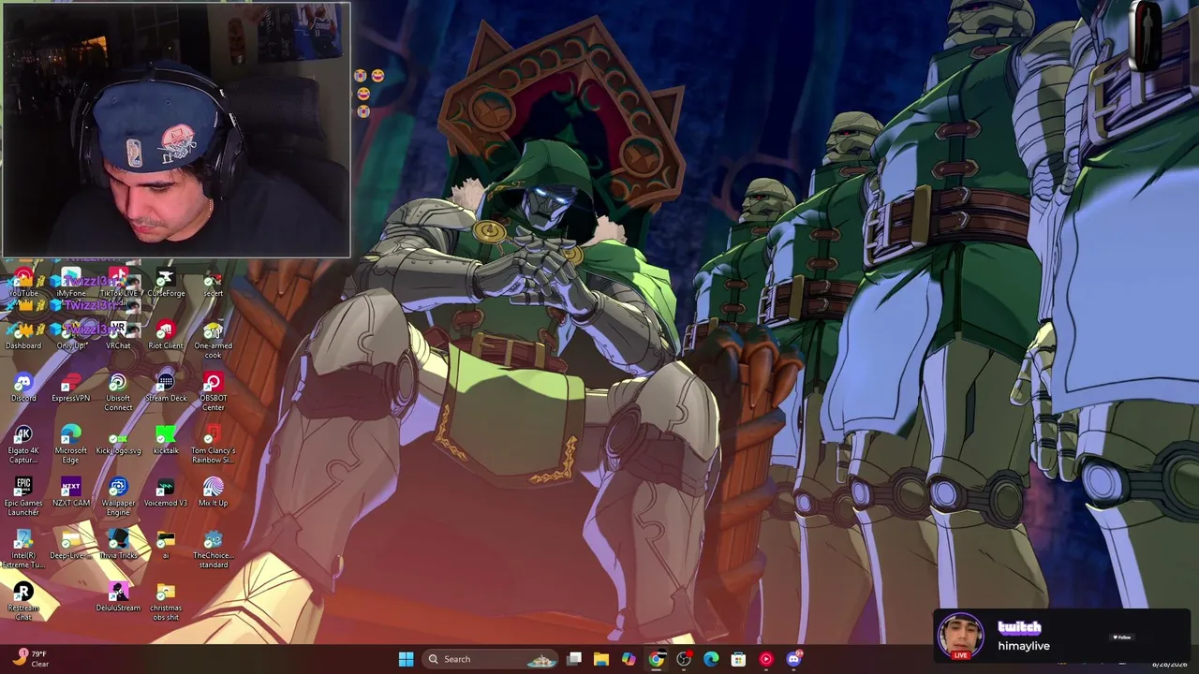Open the ai folder on desktop
The image size is (1199, 674).
point(166,544)
